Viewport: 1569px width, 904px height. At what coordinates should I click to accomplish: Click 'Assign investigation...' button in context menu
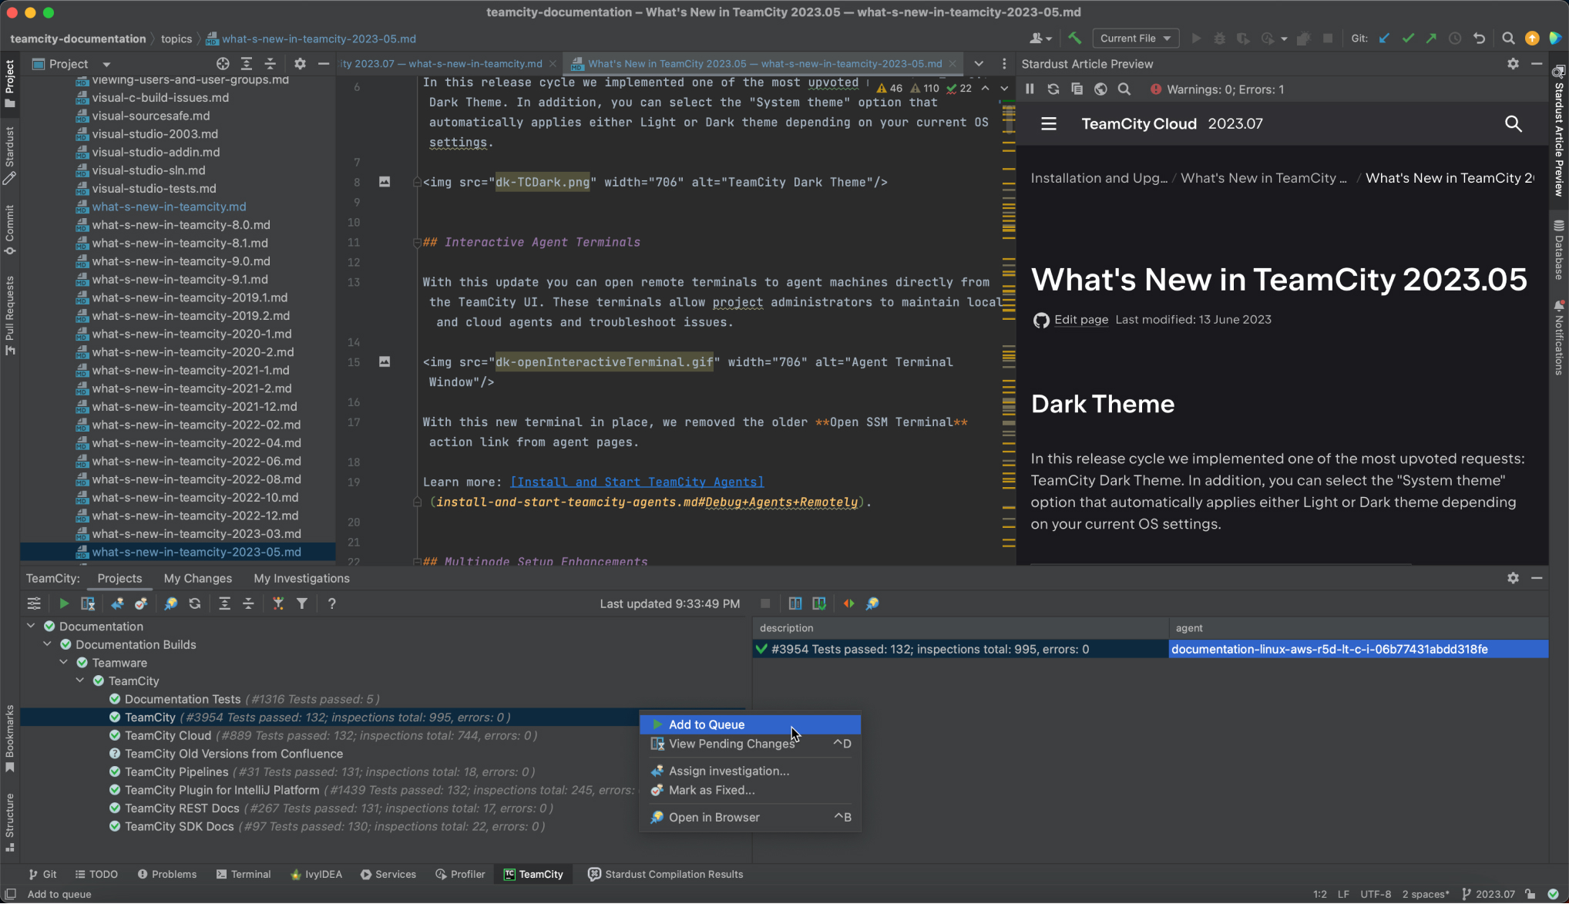click(728, 771)
